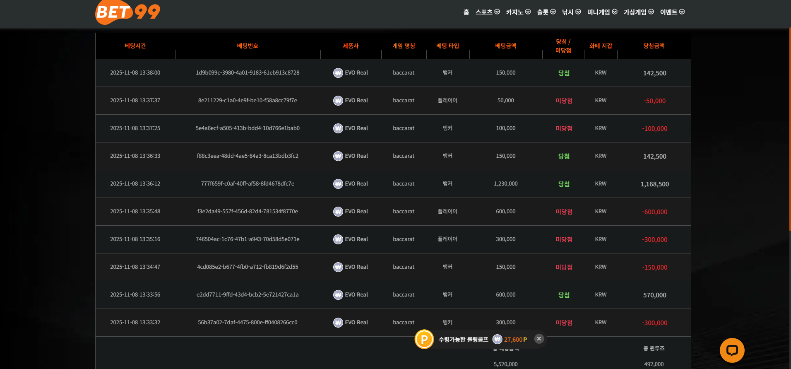Click the orange P rolling comp icon
The width and height of the screenshot is (791, 369).
point(424,340)
